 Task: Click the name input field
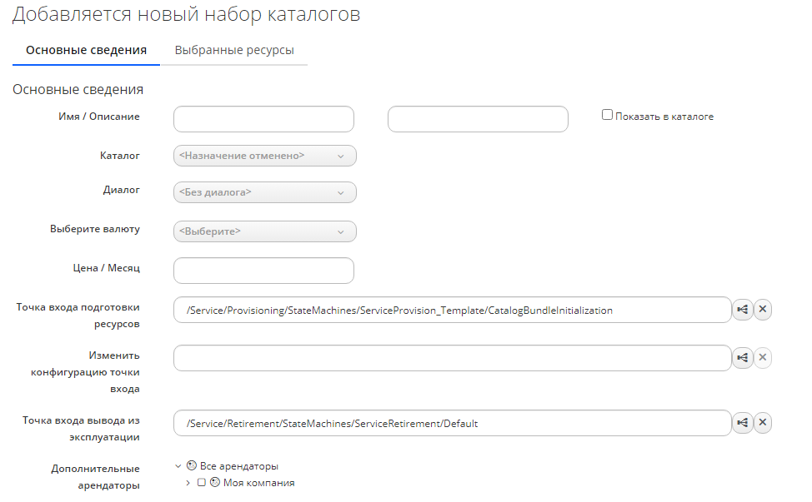click(x=263, y=119)
